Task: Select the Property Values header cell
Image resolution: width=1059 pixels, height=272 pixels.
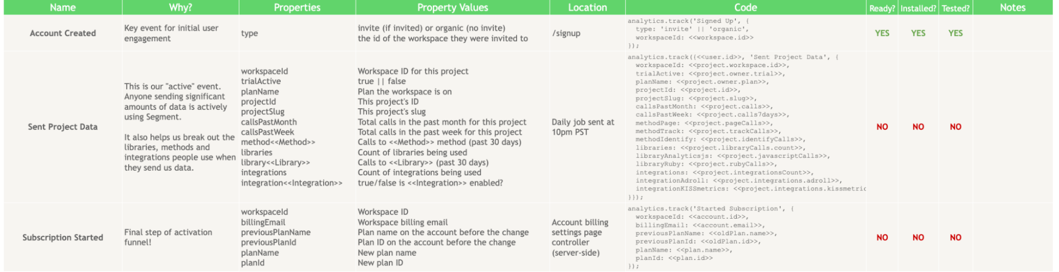Action: click(452, 7)
